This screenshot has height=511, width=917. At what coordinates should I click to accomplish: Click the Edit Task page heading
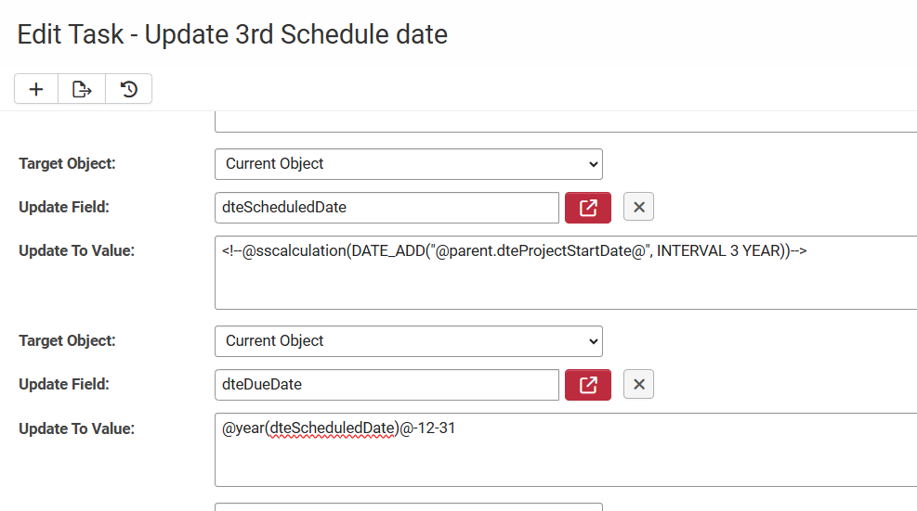[x=232, y=35]
